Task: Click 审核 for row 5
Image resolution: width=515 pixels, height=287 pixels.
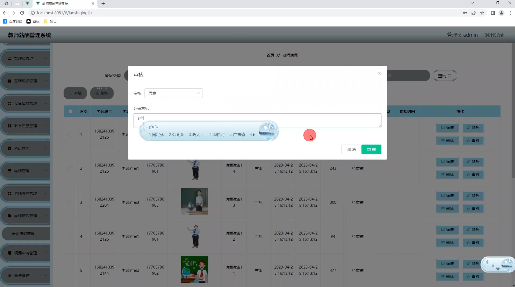Action: [473, 277]
